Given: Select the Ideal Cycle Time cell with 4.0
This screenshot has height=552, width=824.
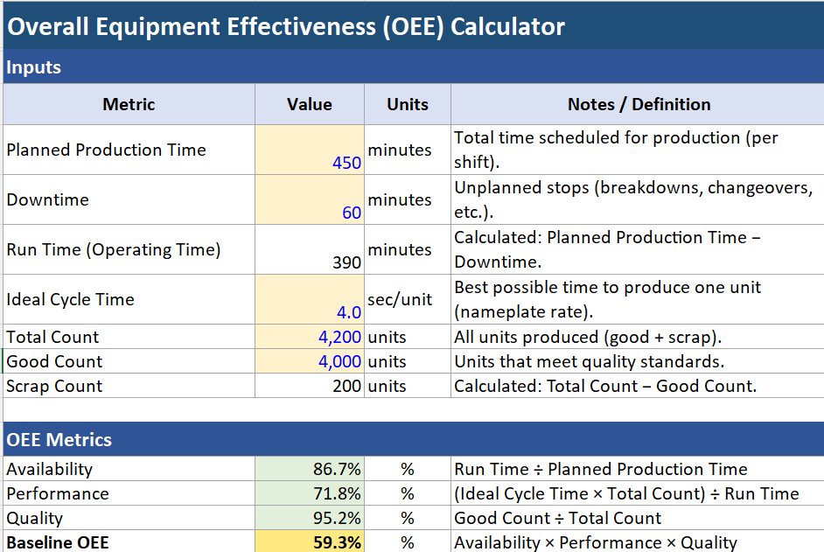Looking at the screenshot, I should [x=309, y=299].
